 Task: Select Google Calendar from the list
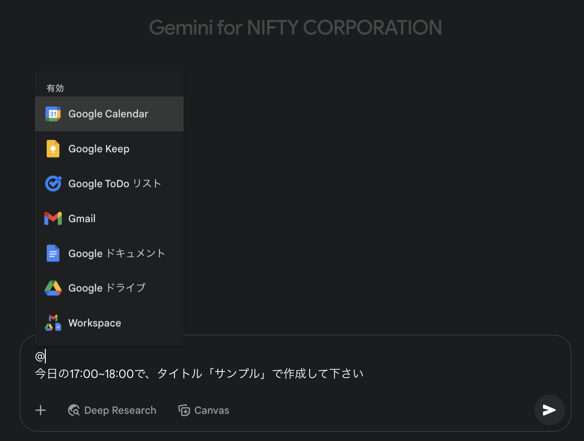[109, 114]
